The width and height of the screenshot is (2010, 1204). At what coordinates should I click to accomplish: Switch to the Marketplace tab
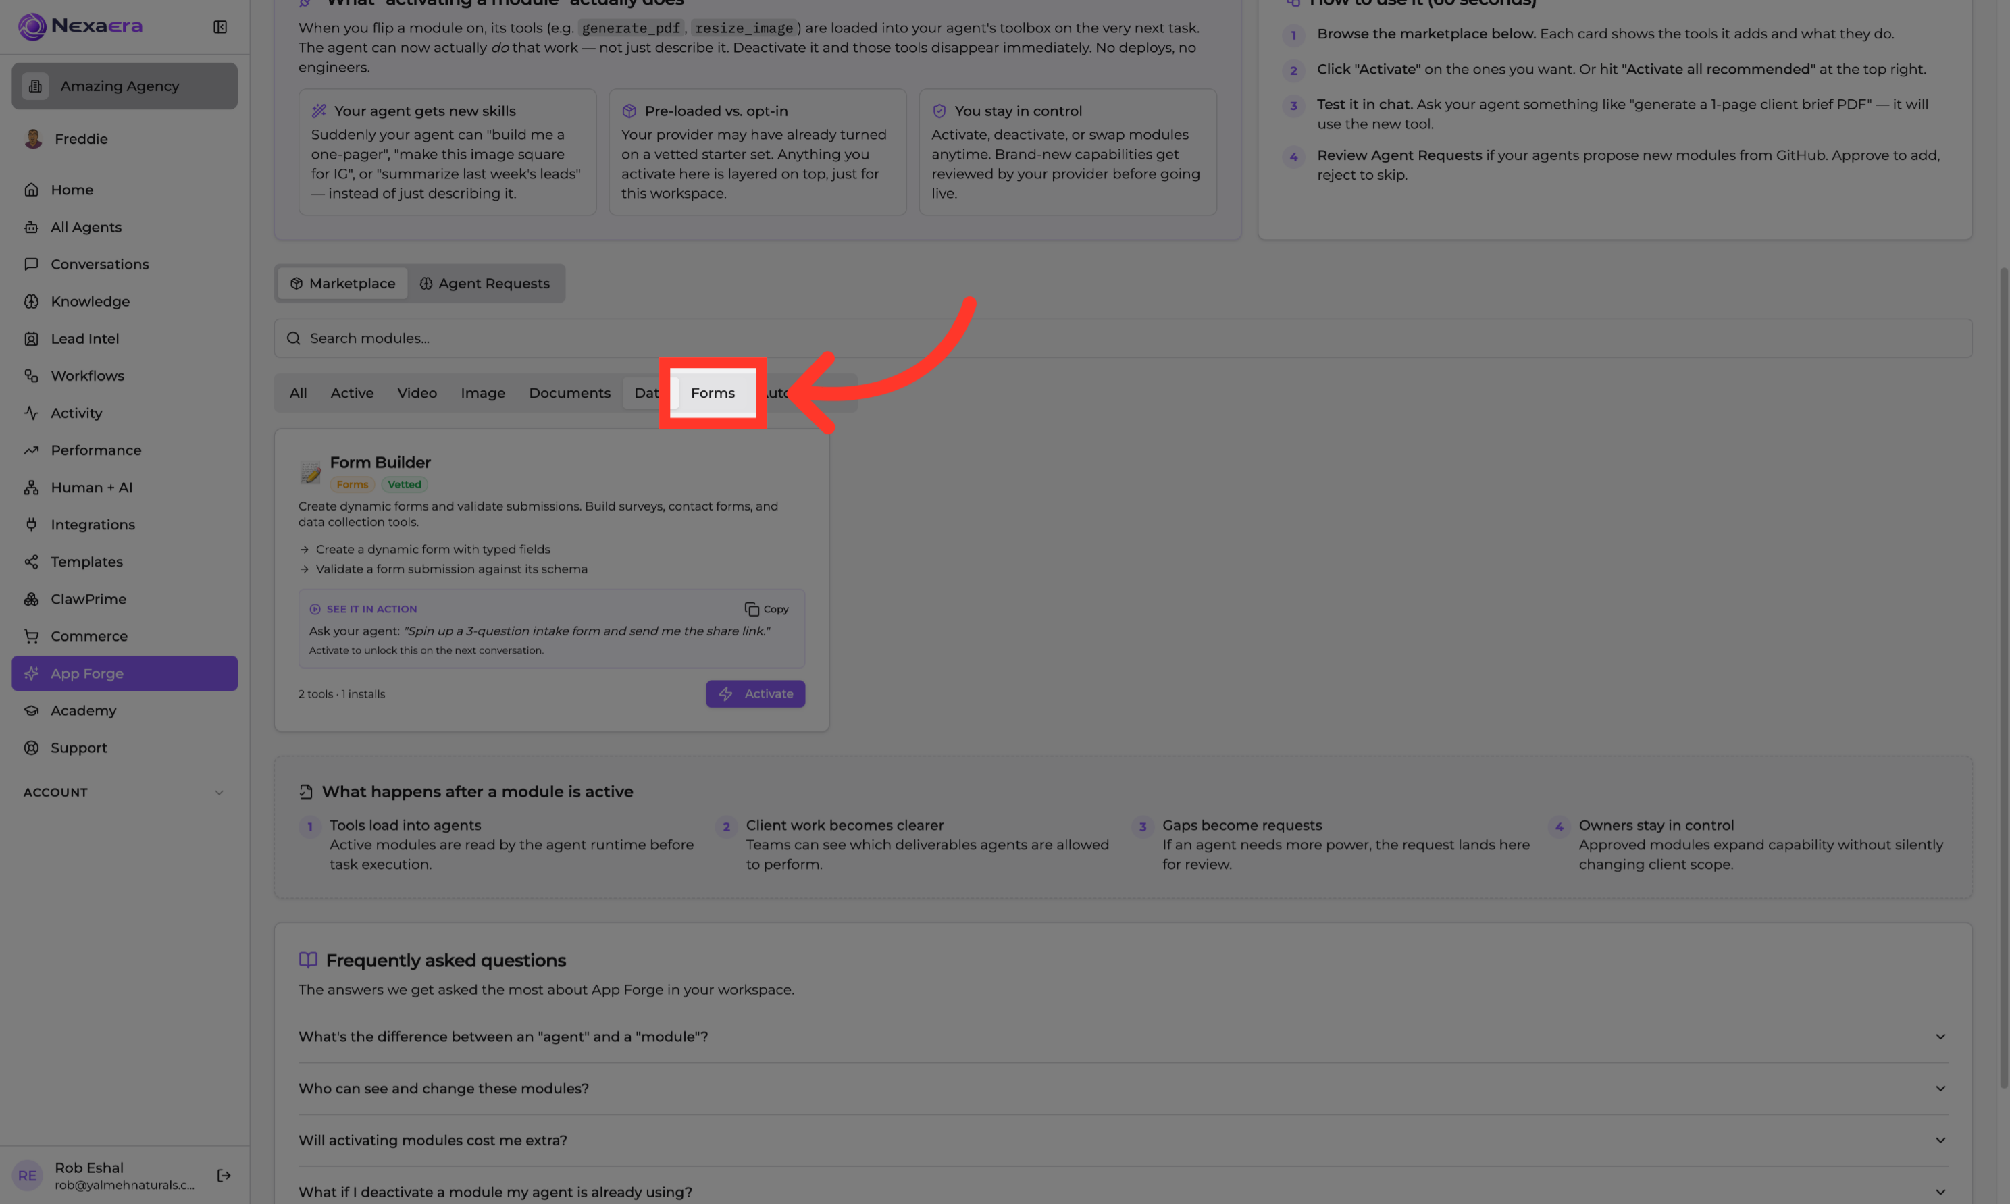[x=342, y=283]
